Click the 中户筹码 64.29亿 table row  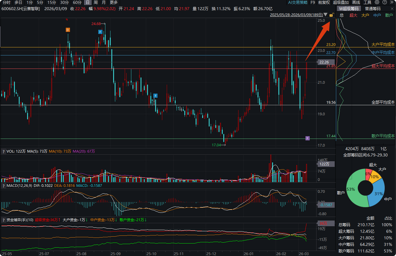click(366, 244)
